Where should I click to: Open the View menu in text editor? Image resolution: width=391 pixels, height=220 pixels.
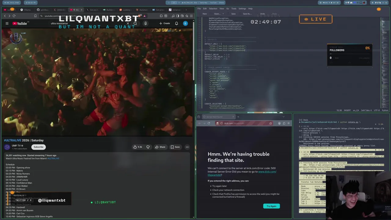coord(222,9)
